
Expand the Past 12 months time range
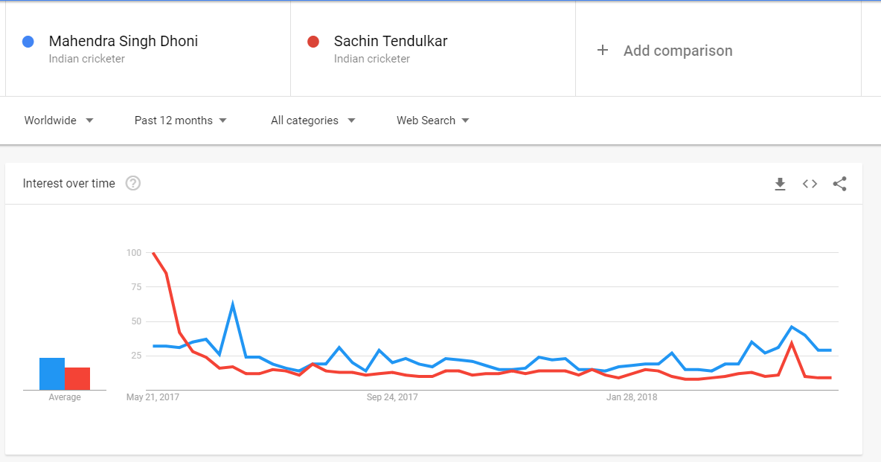point(180,121)
